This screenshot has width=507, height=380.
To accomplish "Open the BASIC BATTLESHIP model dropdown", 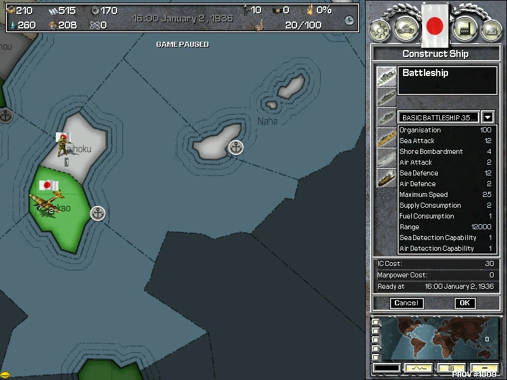I will pyautogui.click(x=486, y=117).
